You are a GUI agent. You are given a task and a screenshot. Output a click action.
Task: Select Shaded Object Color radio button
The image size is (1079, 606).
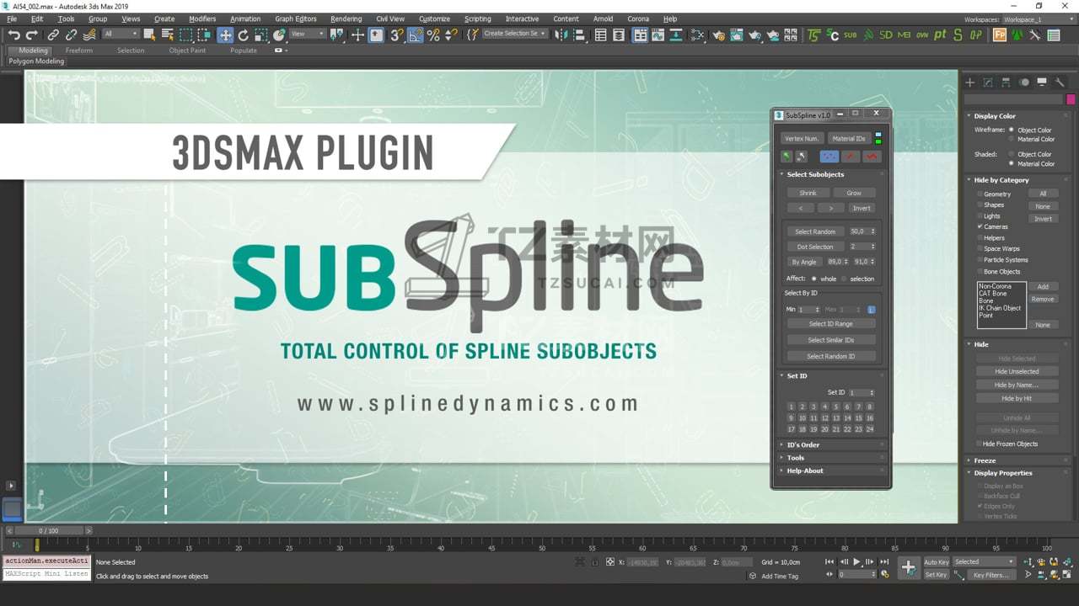pyautogui.click(x=1012, y=154)
